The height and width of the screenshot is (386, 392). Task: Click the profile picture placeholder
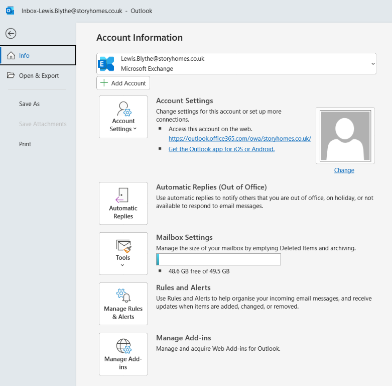[x=345, y=136]
